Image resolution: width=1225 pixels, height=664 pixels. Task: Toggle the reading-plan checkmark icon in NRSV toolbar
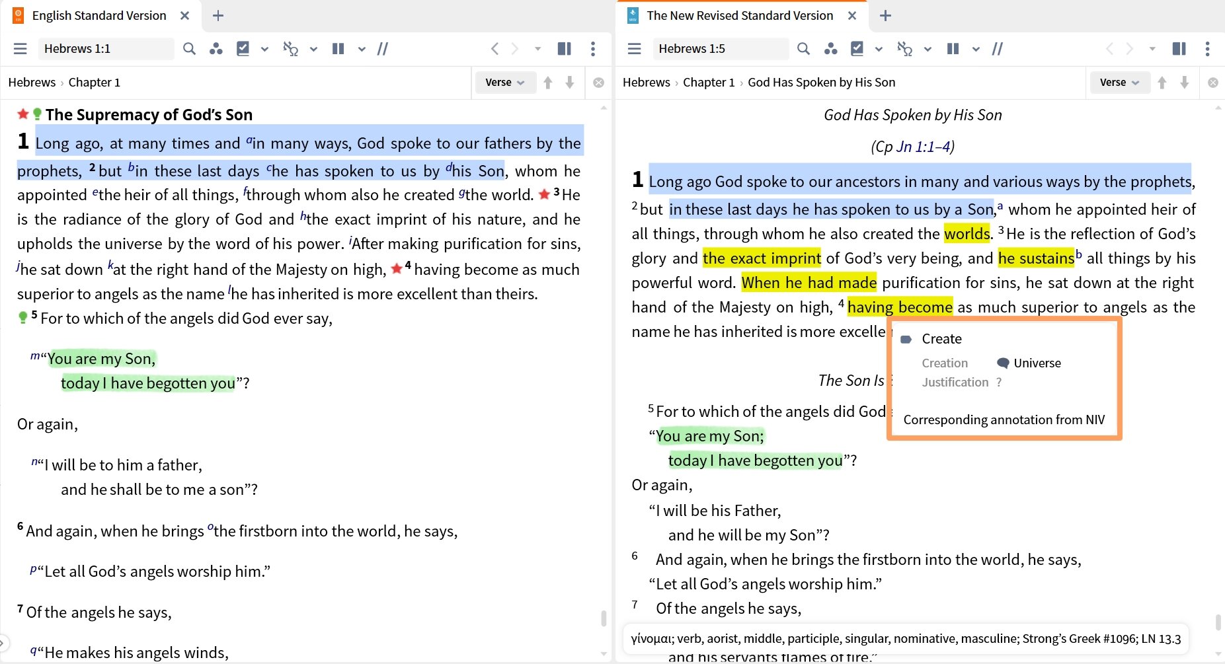pyautogui.click(x=857, y=49)
